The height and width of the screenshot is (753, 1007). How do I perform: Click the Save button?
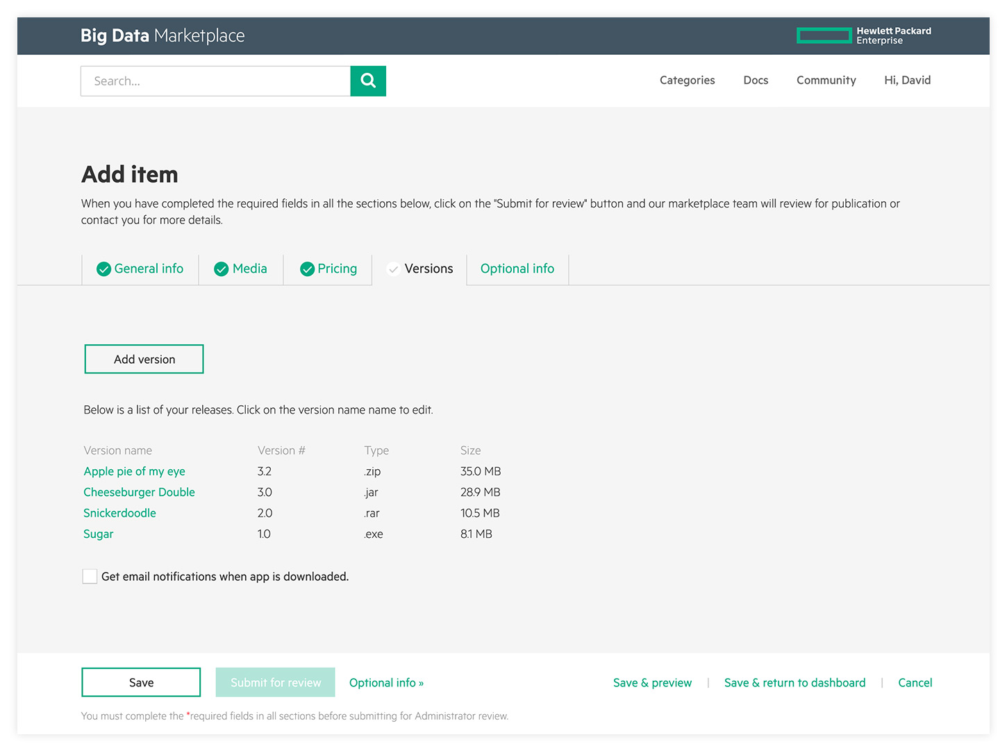141,683
